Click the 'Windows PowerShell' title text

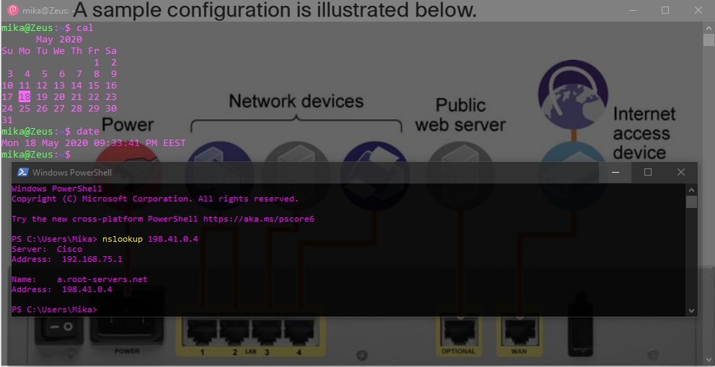click(72, 172)
